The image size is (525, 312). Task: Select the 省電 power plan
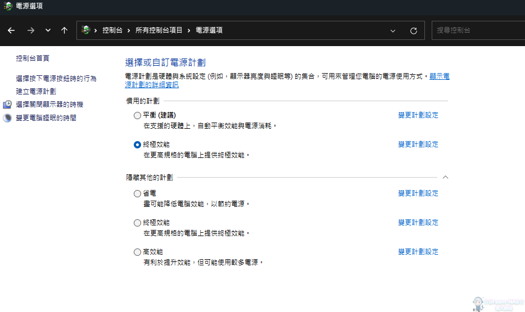pos(138,193)
